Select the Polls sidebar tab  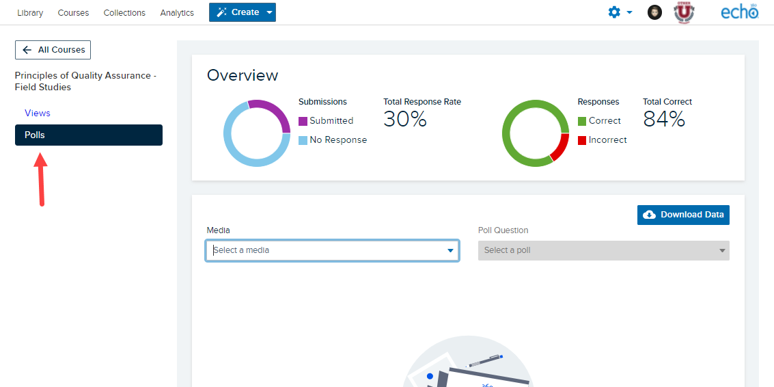pos(89,135)
